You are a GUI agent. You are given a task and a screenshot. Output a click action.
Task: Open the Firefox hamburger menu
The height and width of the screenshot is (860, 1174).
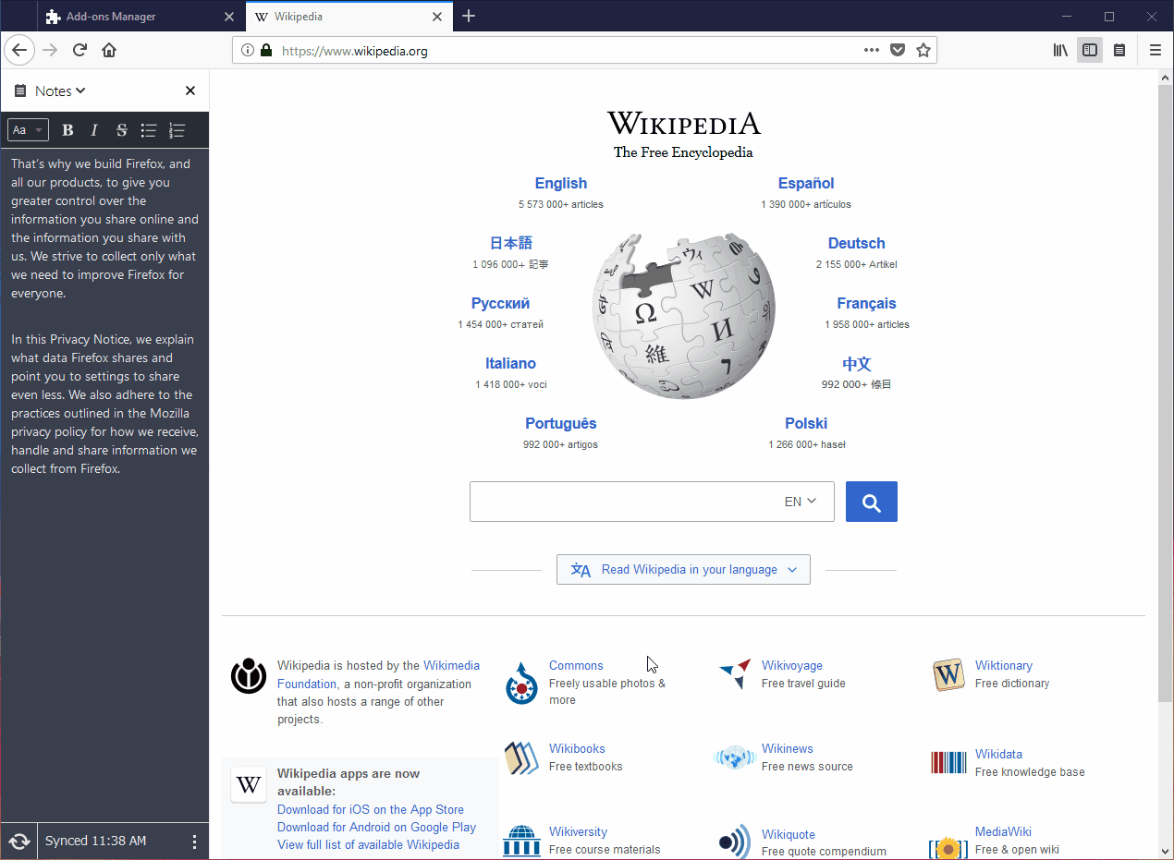coord(1155,50)
